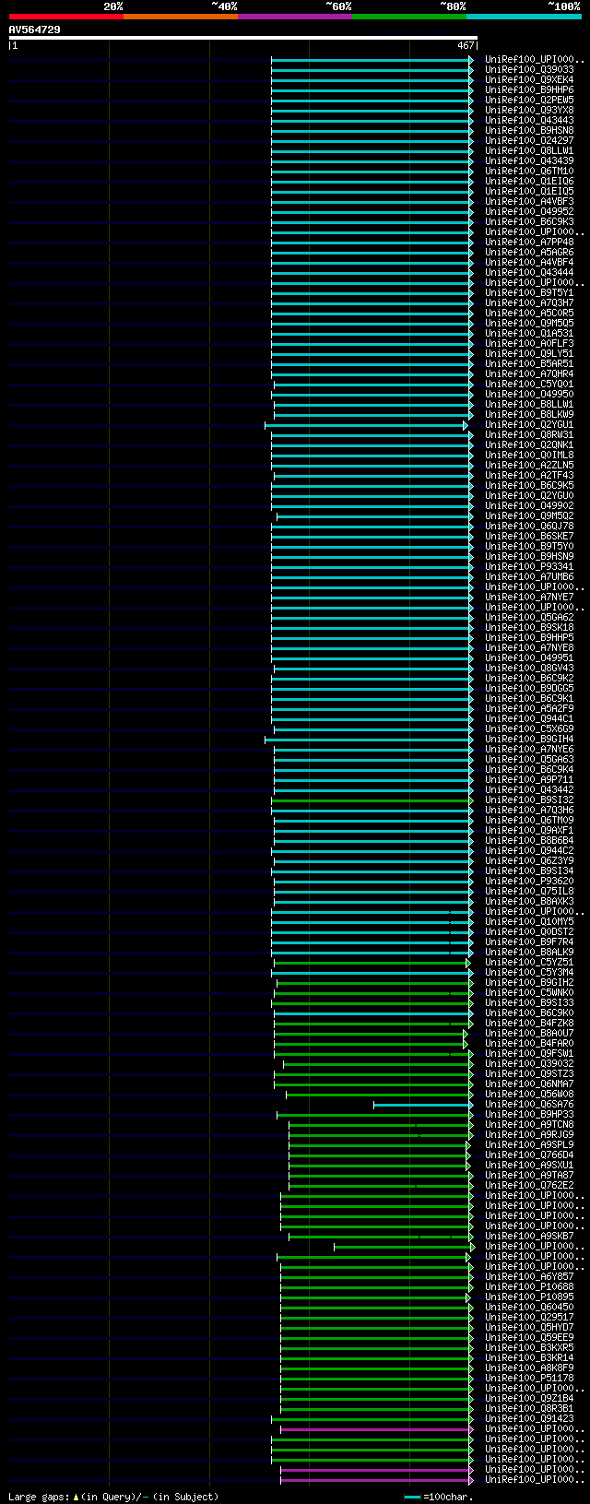Click the purple ~60% identity legend segment
Image resolution: width=590 pixels, height=1504 pixels.
click(294, 17)
